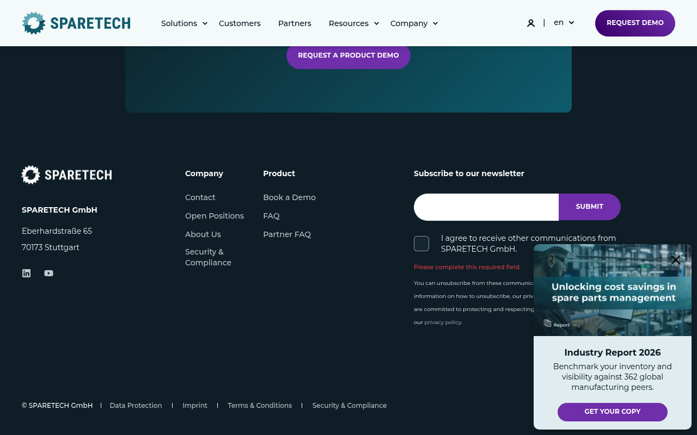Expand the Company dropdown menu
The width and height of the screenshot is (697, 435).
(414, 23)
